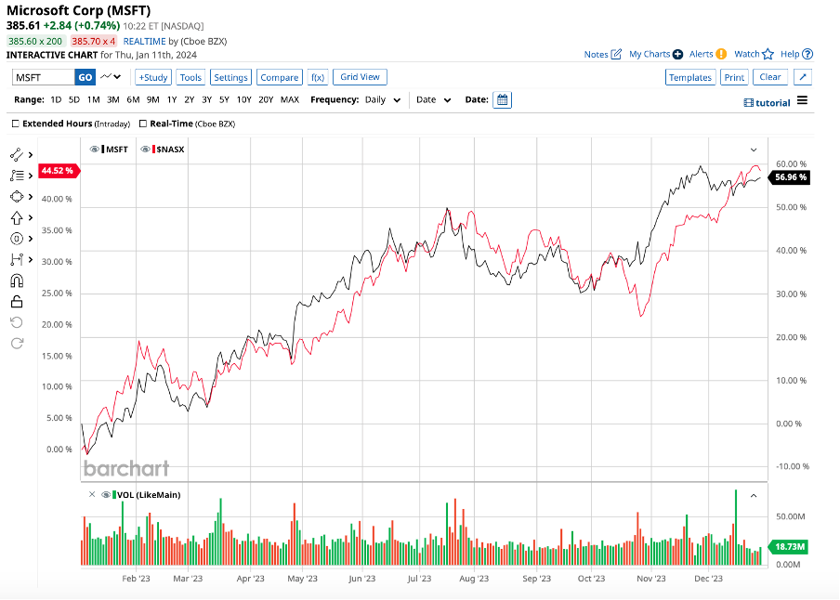Open the chart type line dropdown

pyautogui.click(x=112, y=77)
